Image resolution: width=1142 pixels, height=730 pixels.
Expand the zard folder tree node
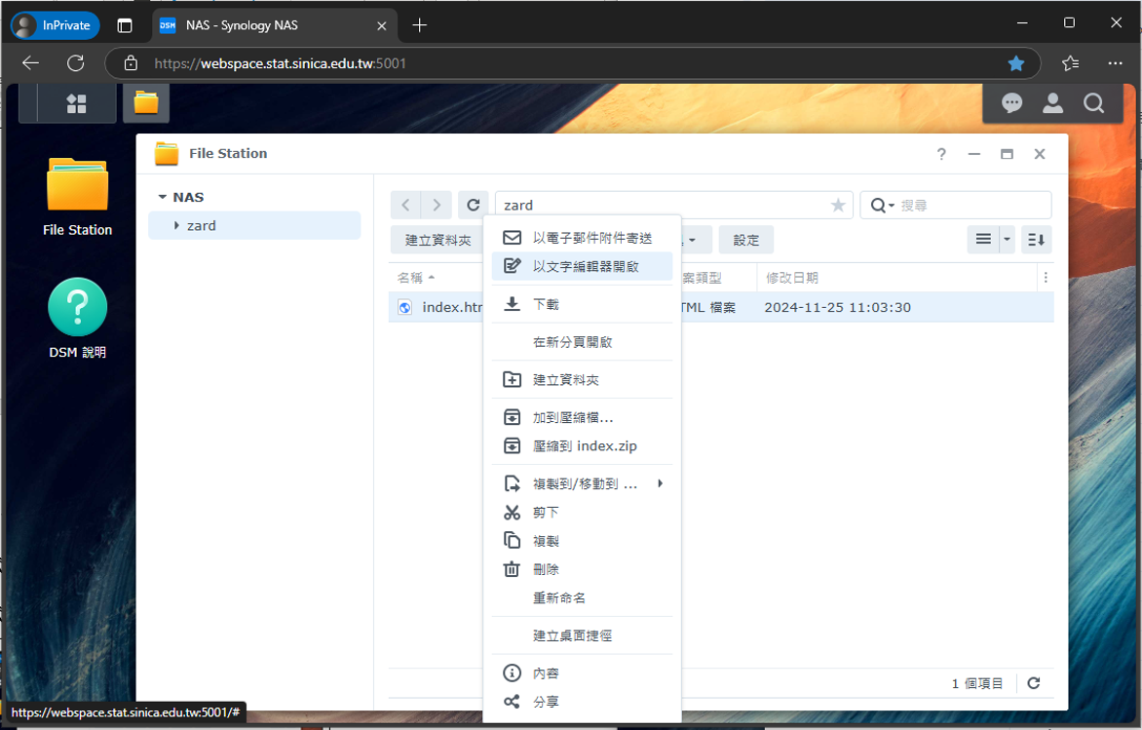(x=176, y=226)
